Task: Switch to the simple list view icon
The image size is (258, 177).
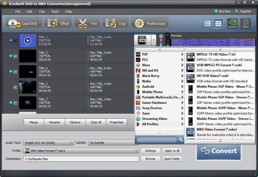Action: (x=218, y=24)
